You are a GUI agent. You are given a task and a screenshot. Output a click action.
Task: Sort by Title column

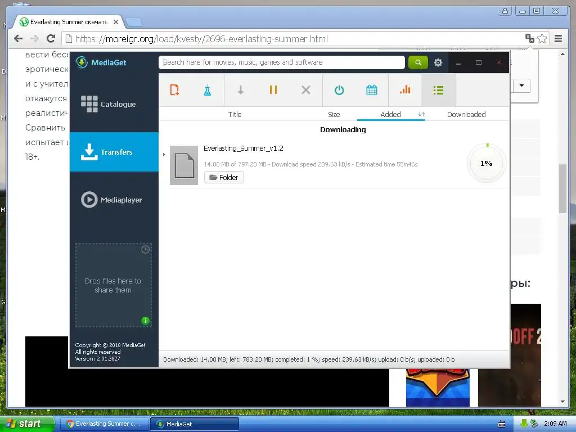pyautogui.click(x=235, y=114)
